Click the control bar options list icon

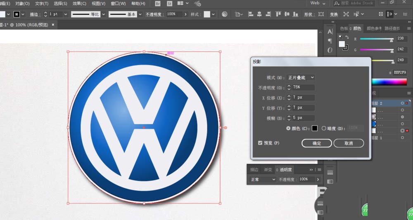[406, 14]
